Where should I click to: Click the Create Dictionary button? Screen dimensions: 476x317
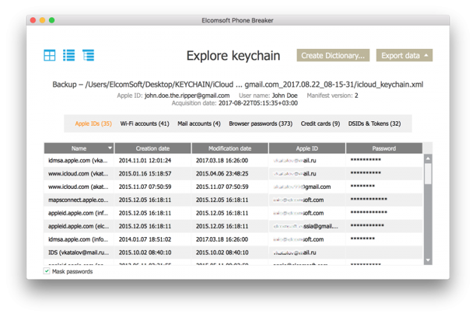coord(333,56)
